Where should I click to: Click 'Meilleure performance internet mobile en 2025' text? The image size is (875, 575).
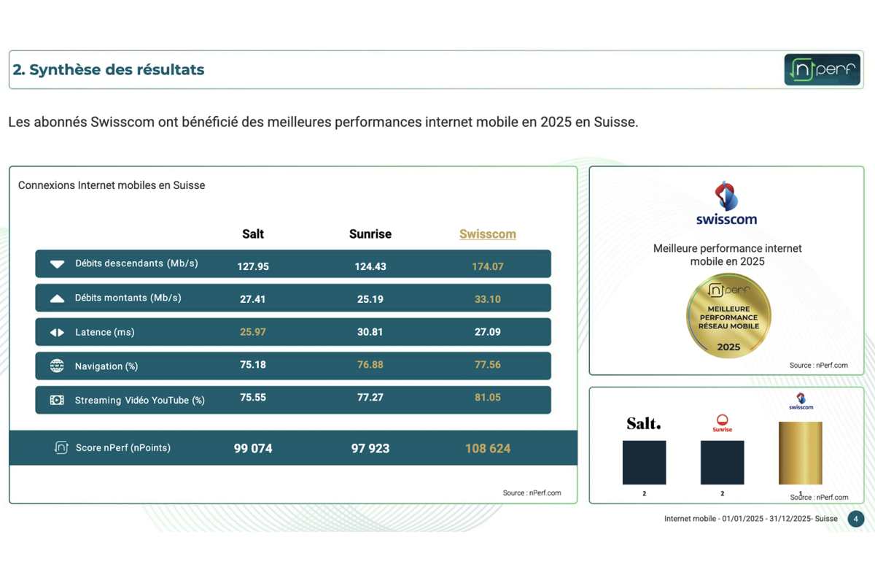pyautogui.click(x=728, y=255)
